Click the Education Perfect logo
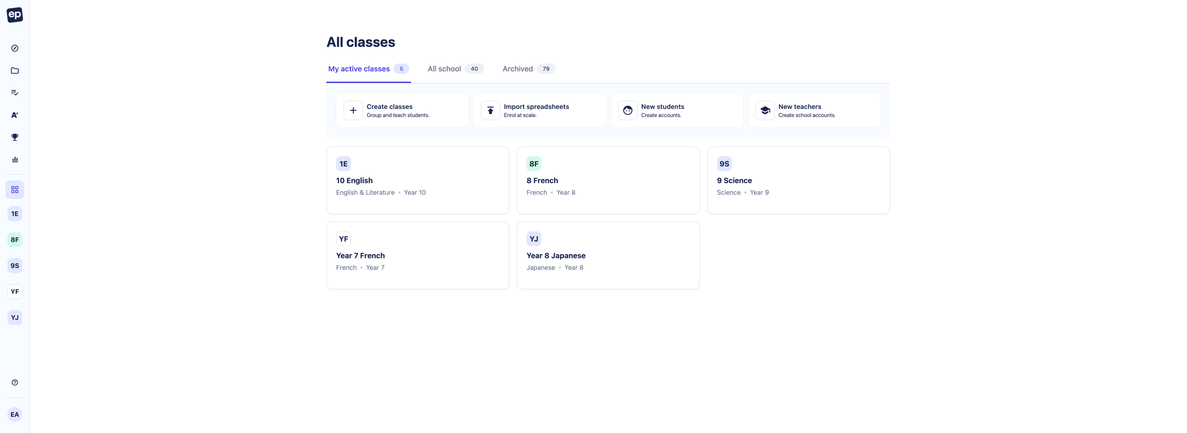Image resolution: width=1187 pixels, height=433 pixels. point(15,15)
